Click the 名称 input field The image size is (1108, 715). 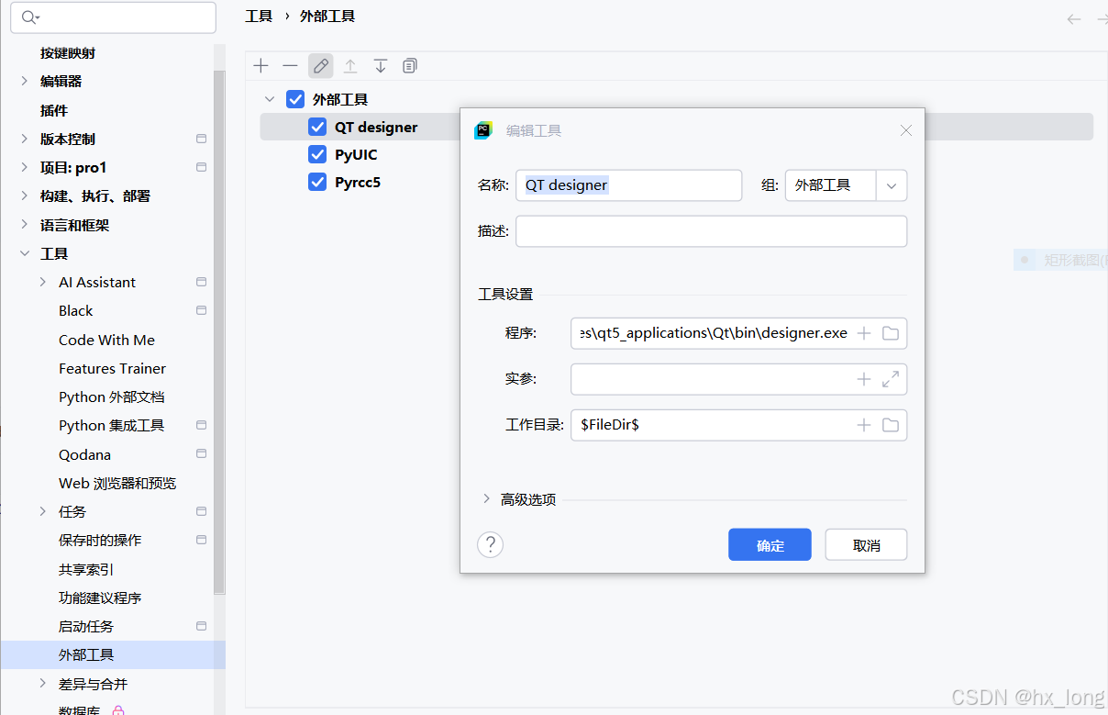point(628,185)
